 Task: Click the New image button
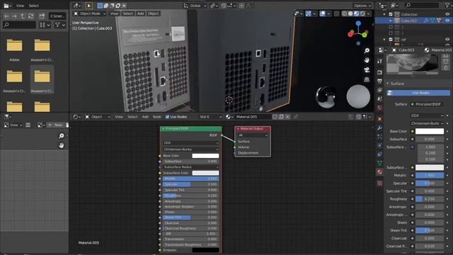click(x=55, y=125)
